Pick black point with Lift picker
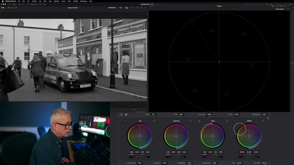The width and height of the screenshot is (294, 165). click(126, 121)
